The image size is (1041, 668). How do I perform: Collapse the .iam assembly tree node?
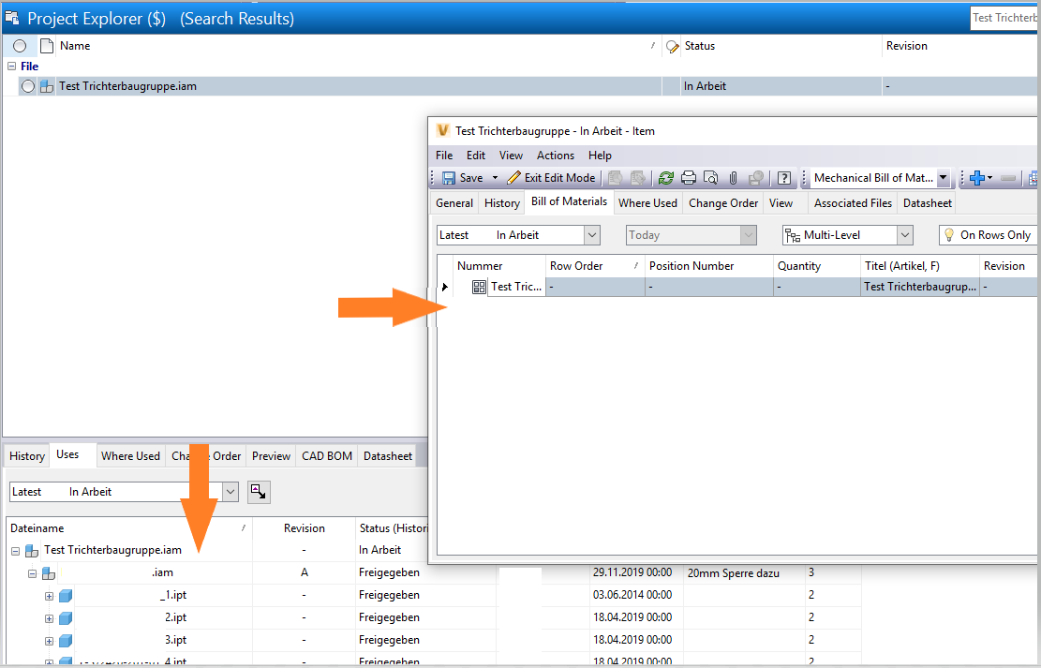31,572
